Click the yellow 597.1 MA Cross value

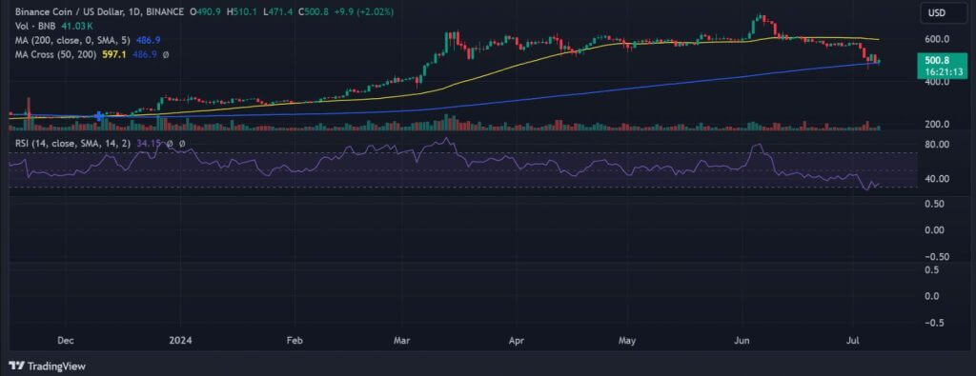114,54
